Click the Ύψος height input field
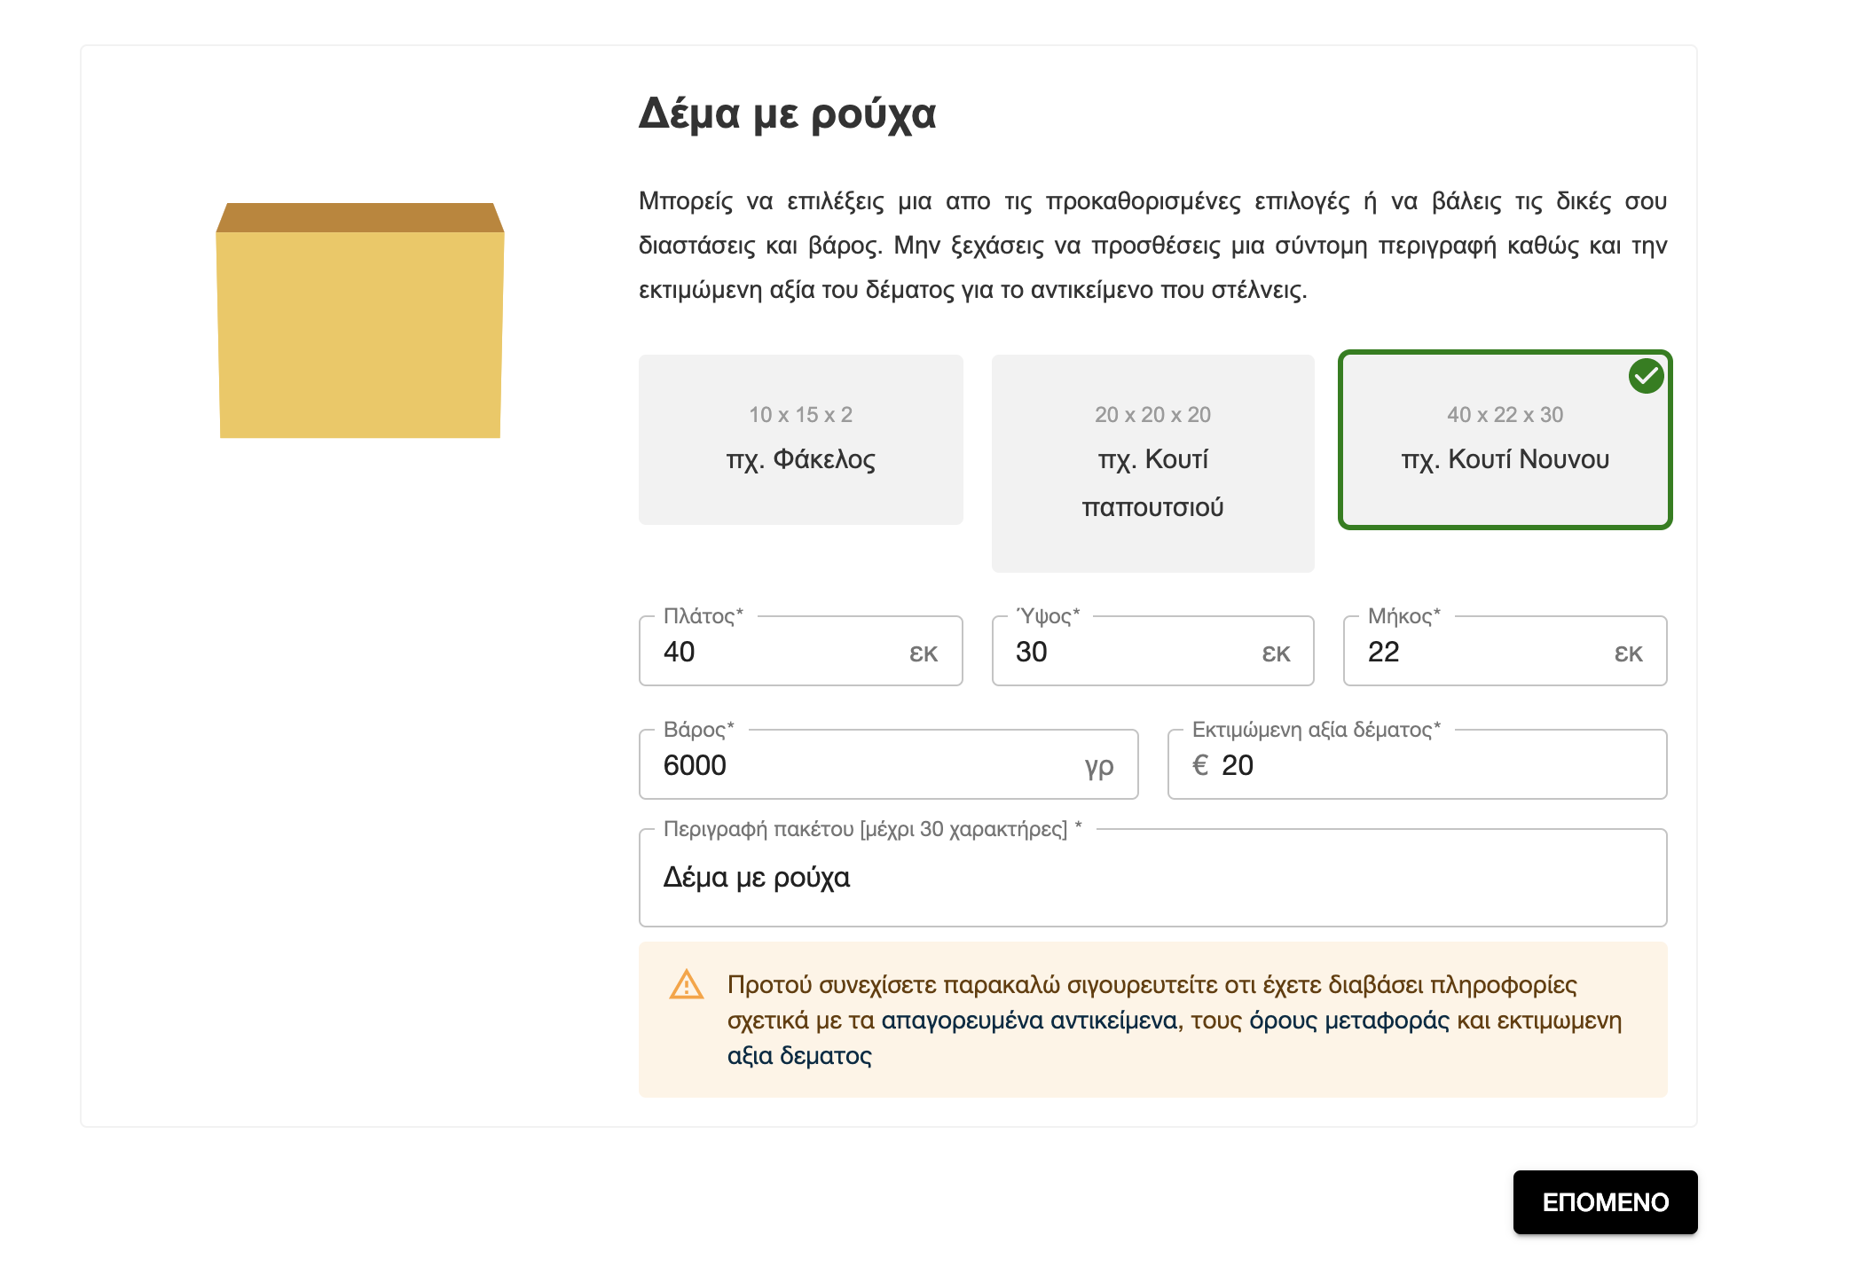1863x1275 pixels. (1133, 653)
